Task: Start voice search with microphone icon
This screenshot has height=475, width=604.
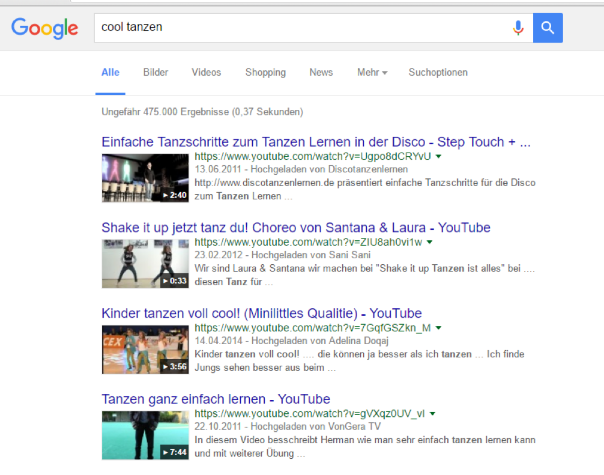Action: [518, 28]
